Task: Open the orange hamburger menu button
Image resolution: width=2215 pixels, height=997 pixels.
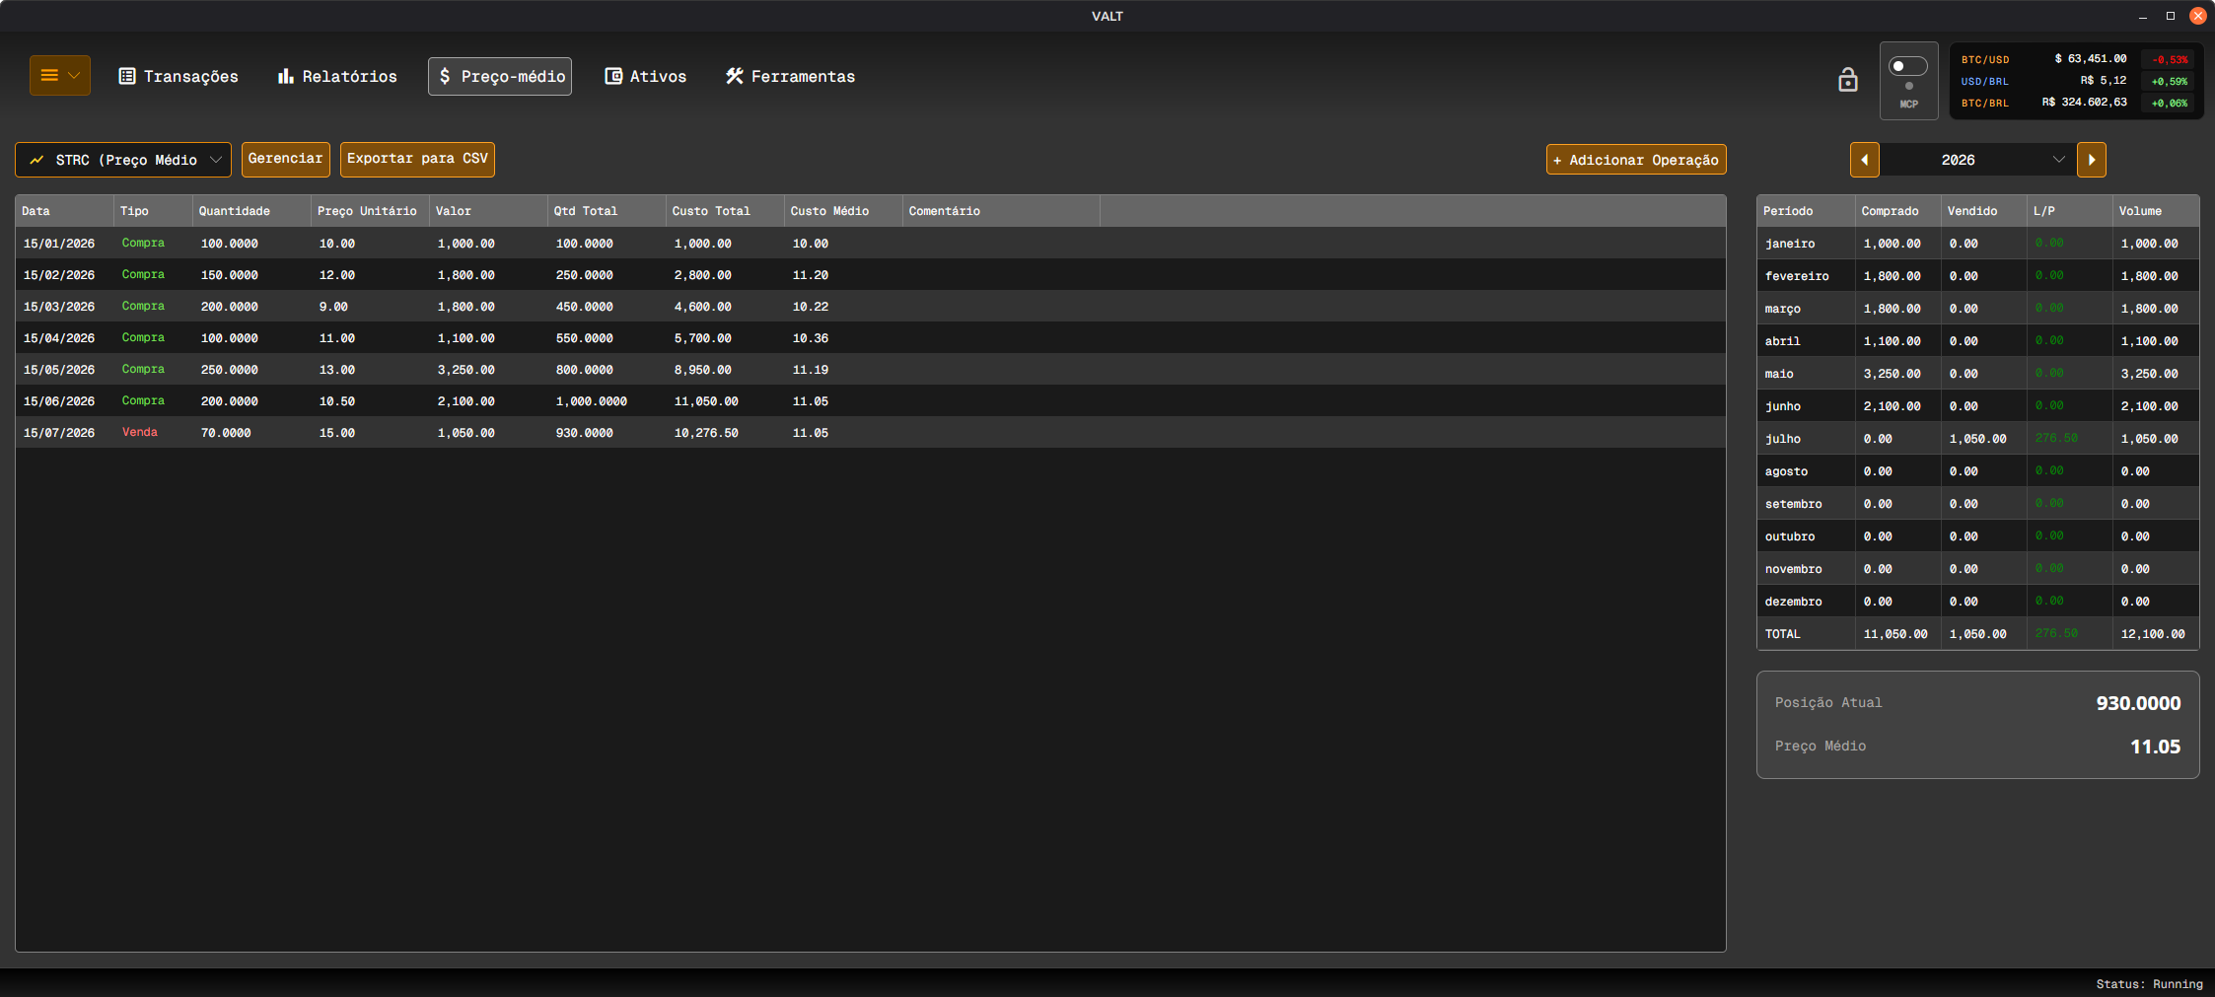Action: 59,76
